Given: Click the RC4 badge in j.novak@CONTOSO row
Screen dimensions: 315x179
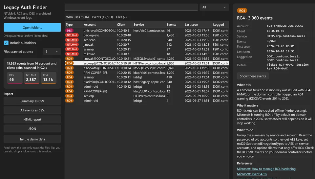Looking at the screenshot, I should [x=69, y=58].
